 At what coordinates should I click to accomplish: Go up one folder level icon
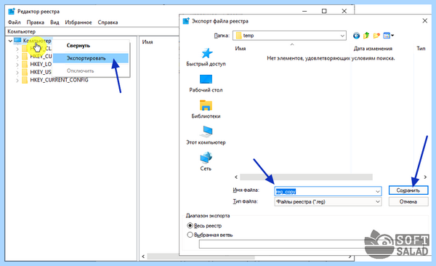click(x=366, y=36)
